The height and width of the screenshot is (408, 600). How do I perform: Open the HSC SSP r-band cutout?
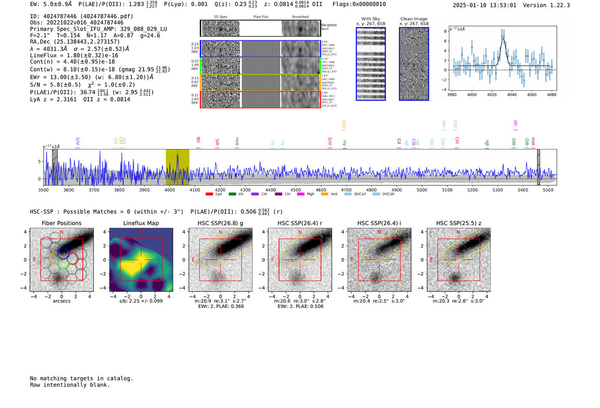(300, 260)
